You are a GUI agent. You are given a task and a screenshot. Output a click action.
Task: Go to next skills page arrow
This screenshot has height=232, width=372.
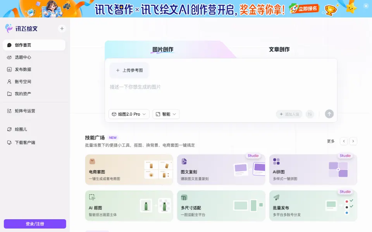pos(353,141)
